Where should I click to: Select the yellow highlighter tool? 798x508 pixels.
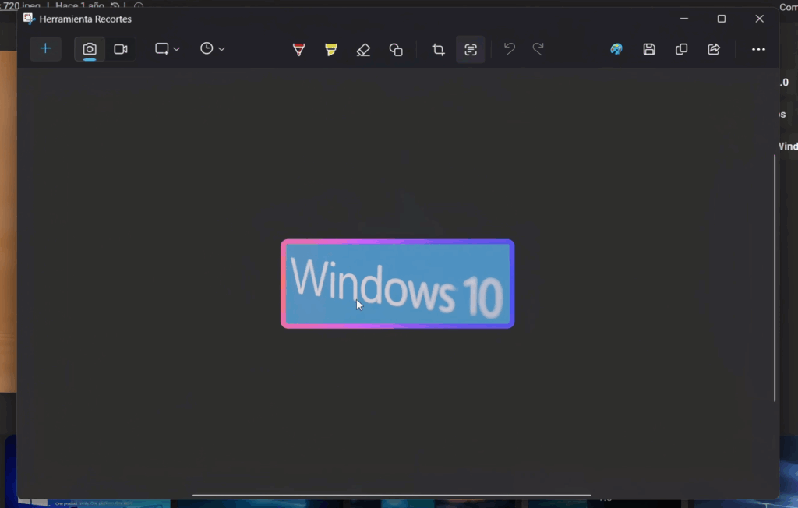coord(331,50)
